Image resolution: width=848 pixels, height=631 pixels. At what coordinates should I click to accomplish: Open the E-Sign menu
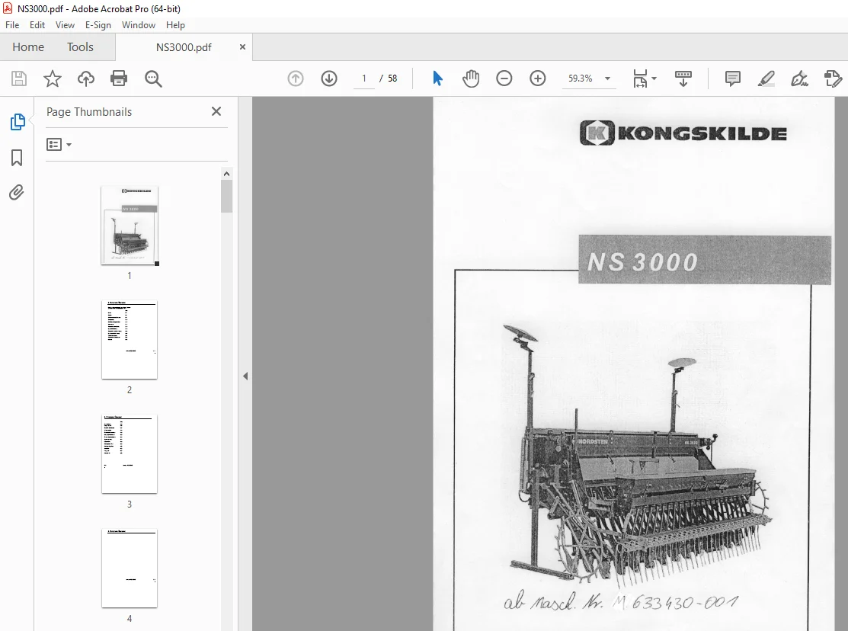98,25
